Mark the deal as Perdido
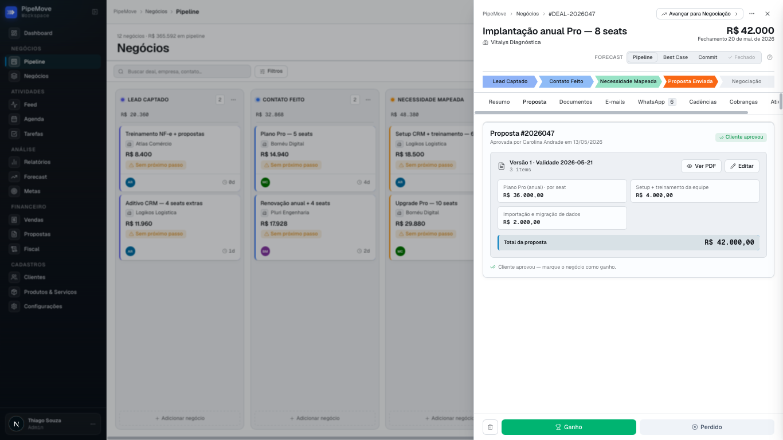 pos(707,427)
